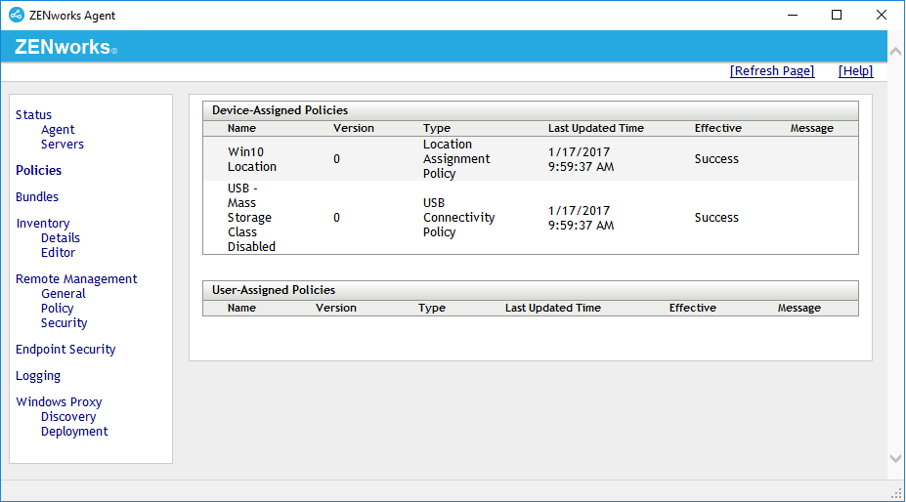Open the Inventory section
Image resolution: width=906 pixels, height=502 pixels.
43,224
